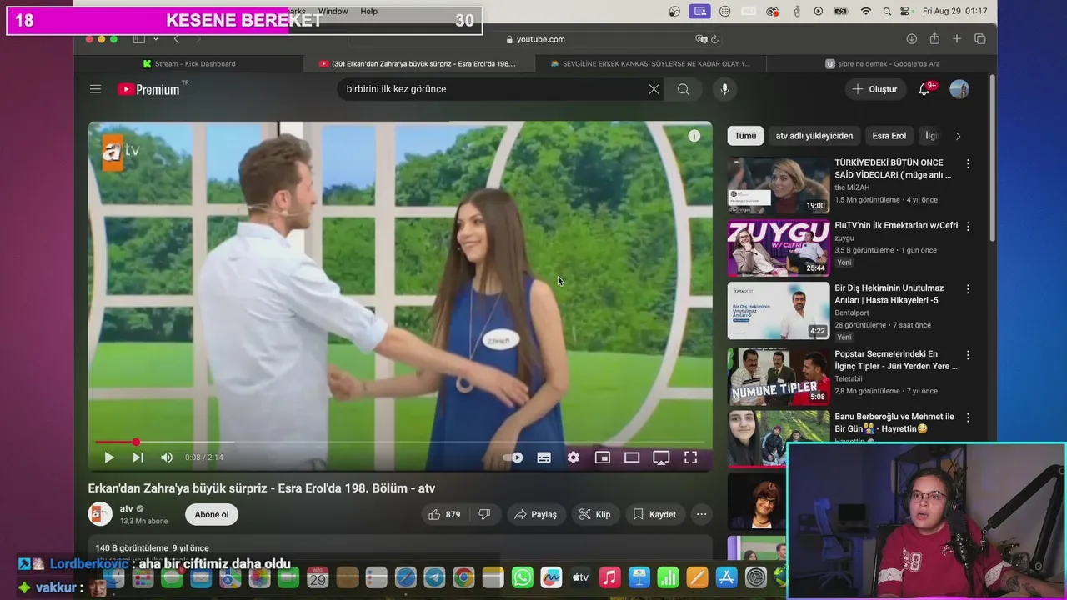Go back in Safari

pyautogui.click(x=176, y=39)
